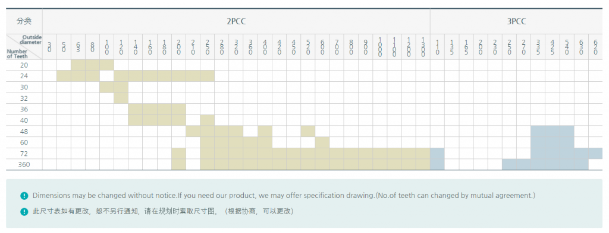The height and width of the screenshot is (233, 609).
Task: Select the 3PCC category header
Action: tap(517, 21)
